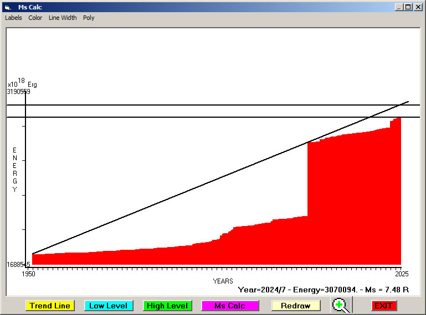The image size is (426, 315).
Task: Click the Redraw button
Action: tap(295, 306)
